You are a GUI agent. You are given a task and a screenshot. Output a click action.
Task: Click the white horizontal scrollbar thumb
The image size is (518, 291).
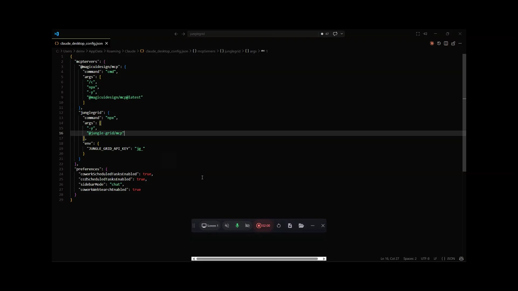257,259
